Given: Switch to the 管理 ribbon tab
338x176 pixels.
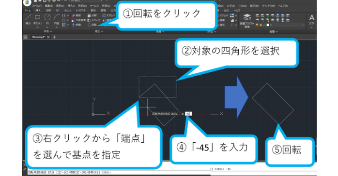Looking at the screenshot, I should [104, 10].
